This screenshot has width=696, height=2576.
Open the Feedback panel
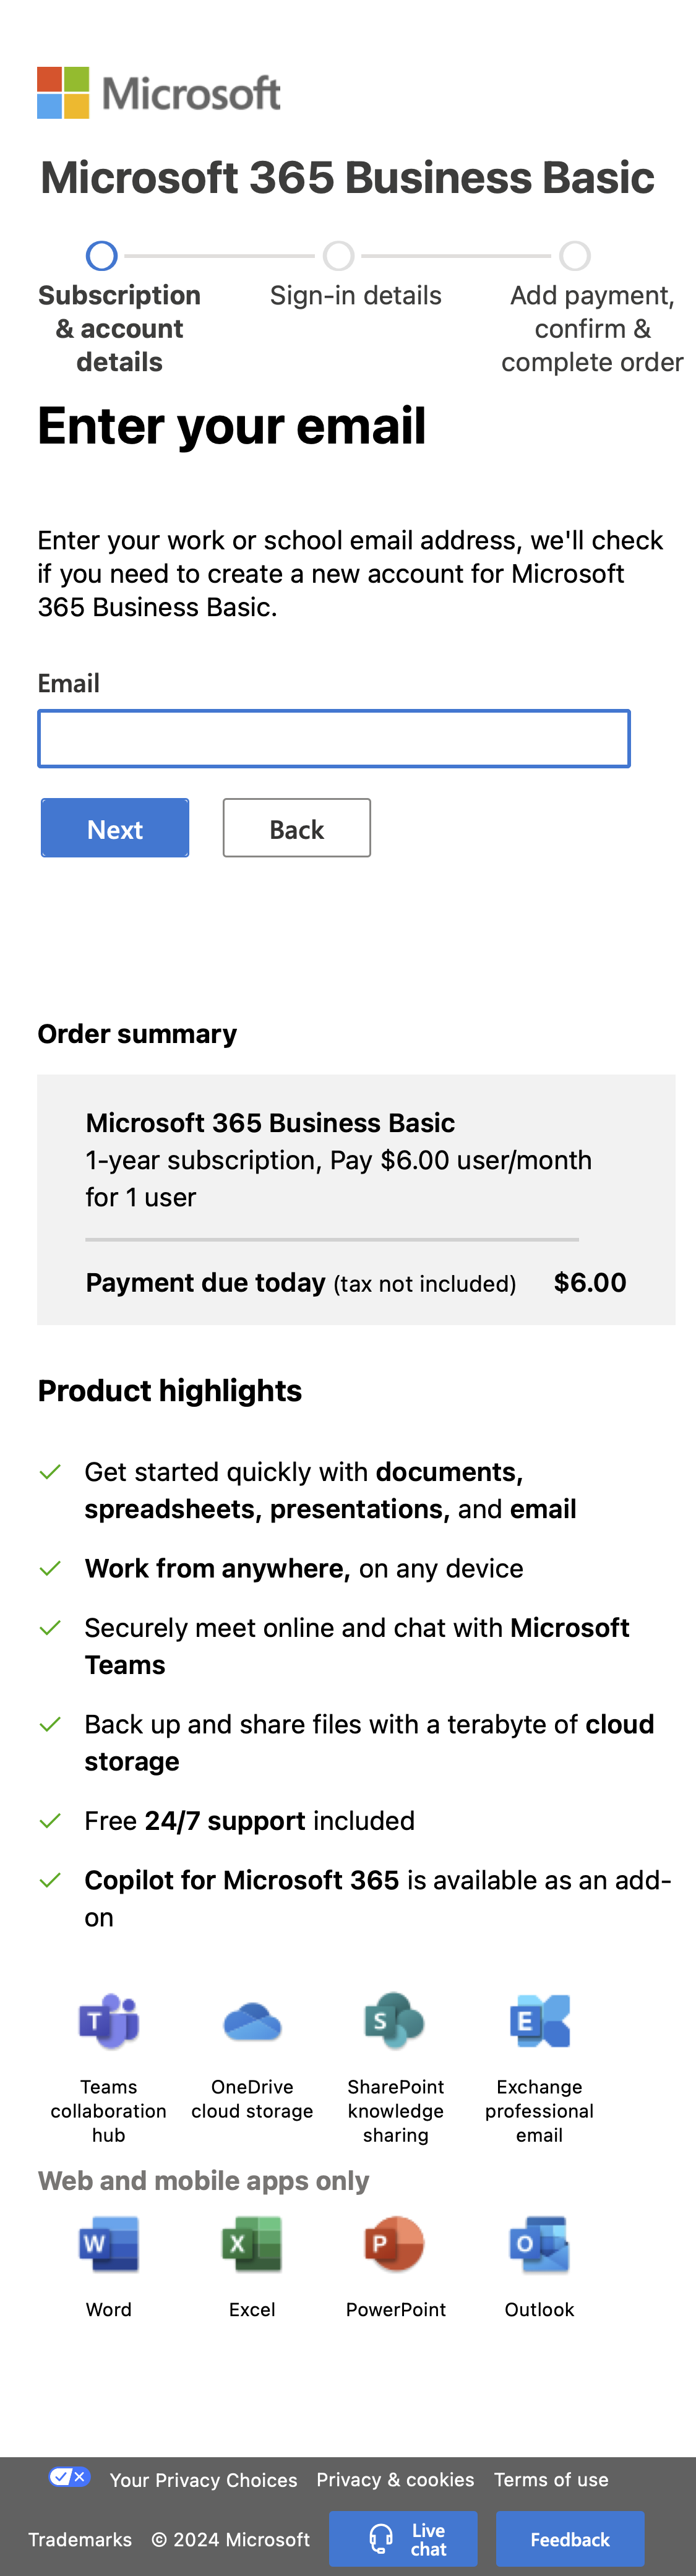click(x=570, y=2539)
